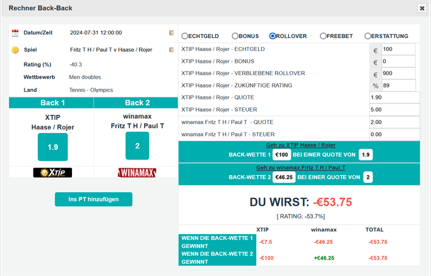Edit the winamax QUOTE field

click(x=395, y=122)
